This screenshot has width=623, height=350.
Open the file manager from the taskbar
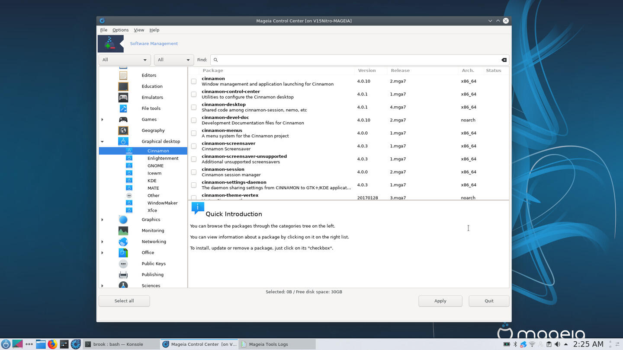(41, 344)
